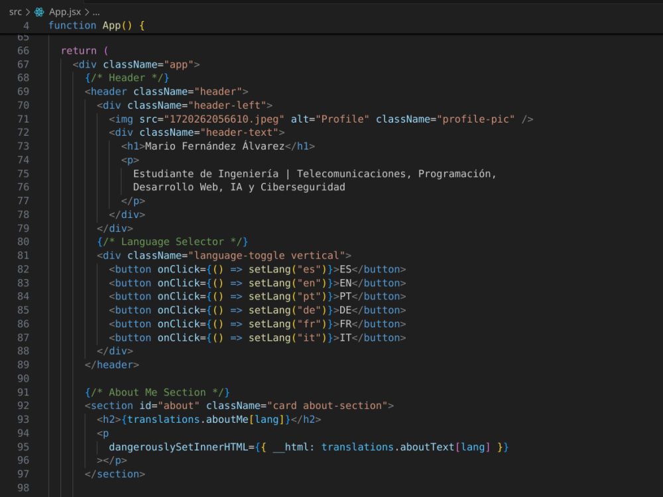
Task: Click the setLang("de") button line
Action: coord(257,309)
